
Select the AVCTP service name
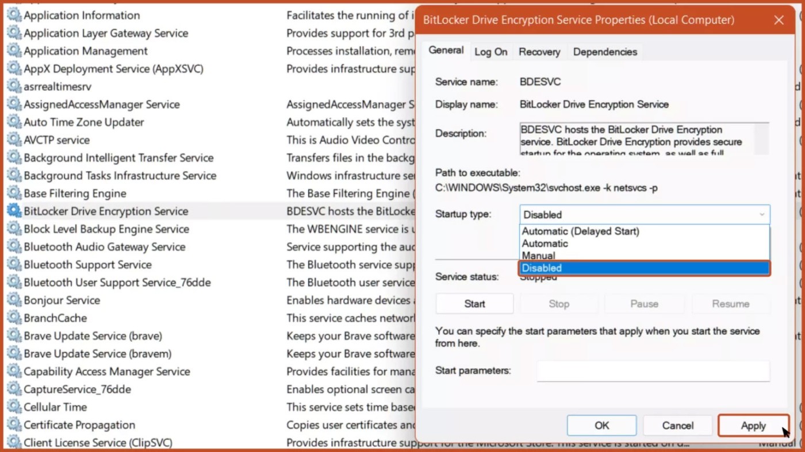[x=56, y=140]
